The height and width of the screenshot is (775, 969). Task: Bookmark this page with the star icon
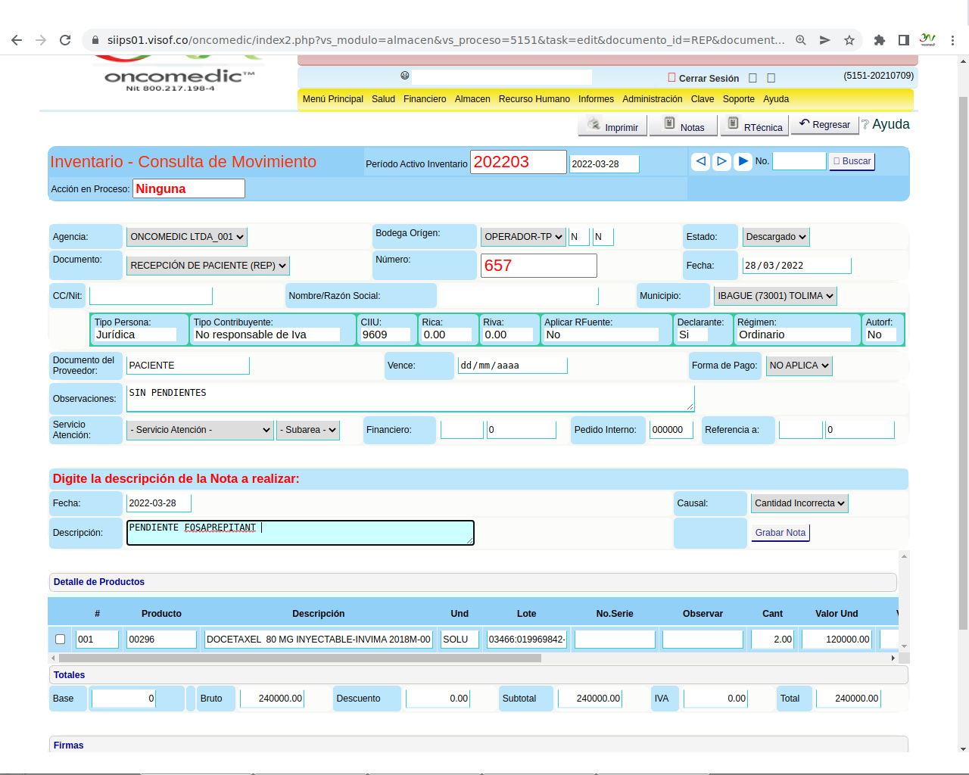pyautogui.click(x=849, y=40)
